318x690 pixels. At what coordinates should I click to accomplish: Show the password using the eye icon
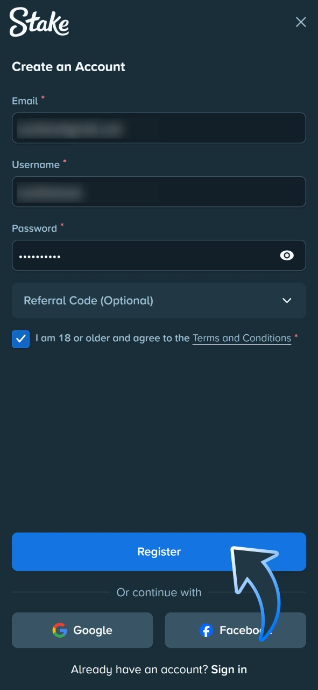tap(287, 256)
